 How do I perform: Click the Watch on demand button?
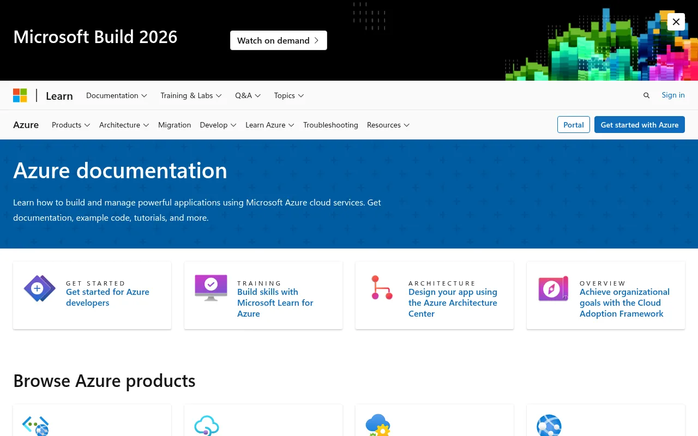279,40
